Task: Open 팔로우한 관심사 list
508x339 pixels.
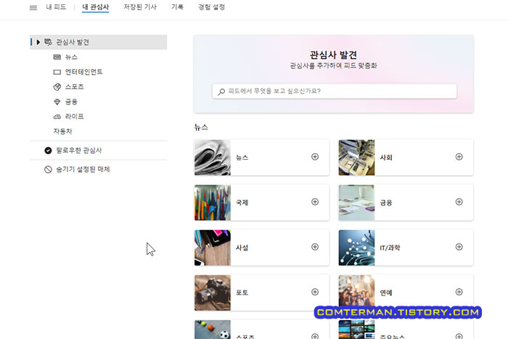Action: point(78,150)
